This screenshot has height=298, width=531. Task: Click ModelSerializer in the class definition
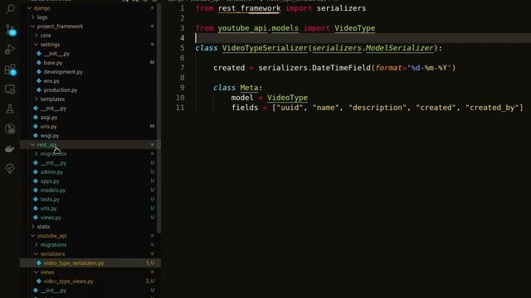coord(399,48)
